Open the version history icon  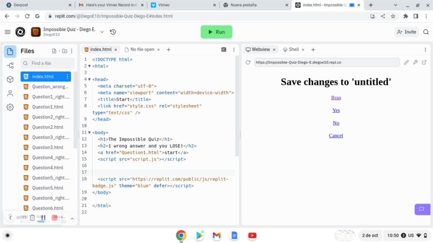coord(113,32)
